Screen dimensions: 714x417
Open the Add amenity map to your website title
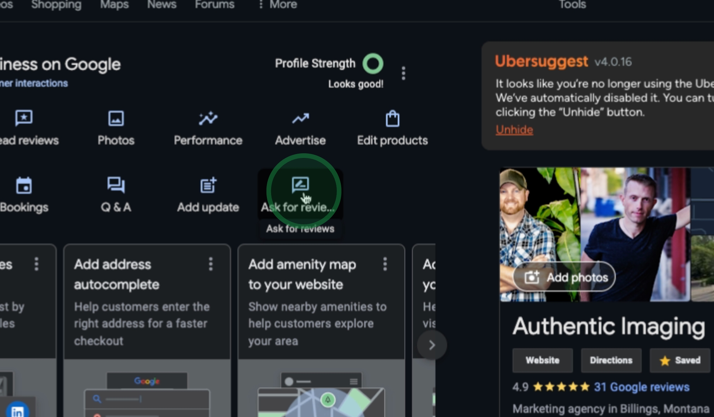tap(302, 274)
